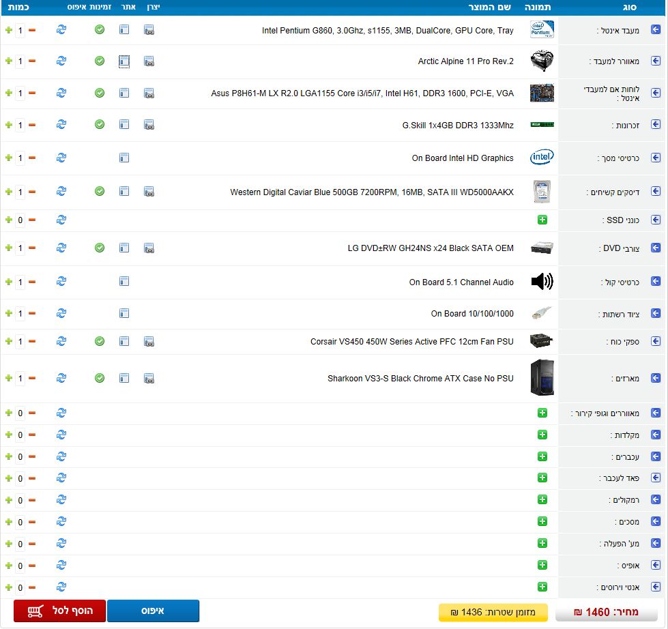The image size is (668, 629).
Task: Expand the Intel processor (מעבד אינטל) category arrow
Action: click(656, 30)
